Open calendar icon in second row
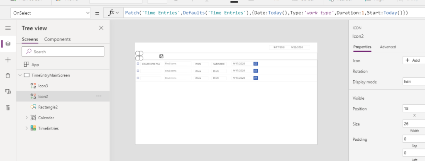This screenshot has width=425, height=161. [256, 71]
